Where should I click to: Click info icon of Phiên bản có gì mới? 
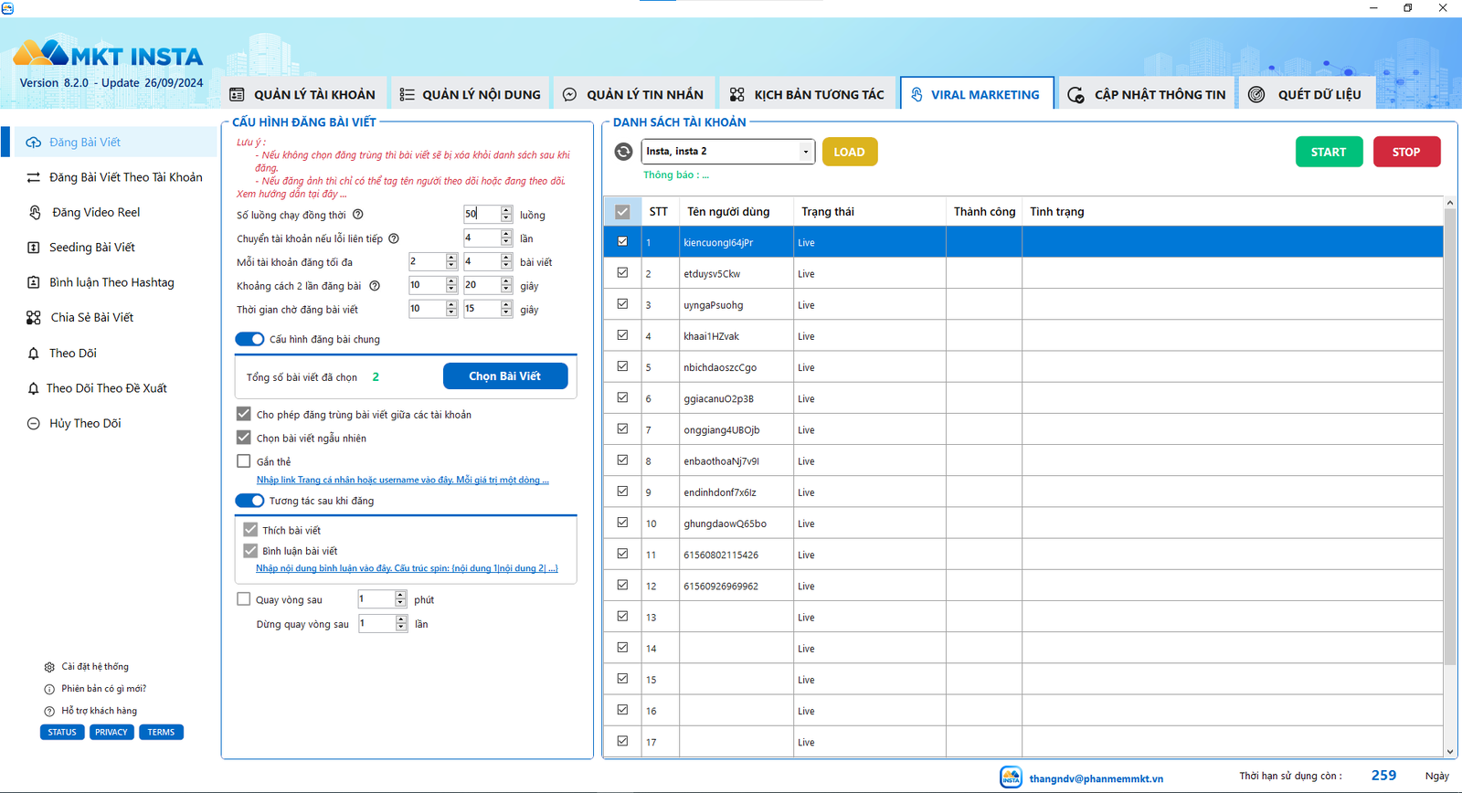[49, 689]
